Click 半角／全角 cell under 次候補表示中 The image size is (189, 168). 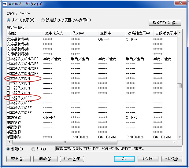pyautogui.click(x=135, y=59)
